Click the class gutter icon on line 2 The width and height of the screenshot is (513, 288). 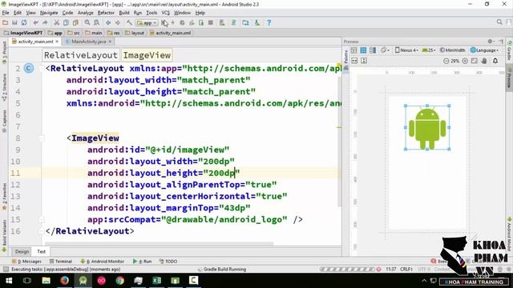pyautogui.click(x=29, y=68)
